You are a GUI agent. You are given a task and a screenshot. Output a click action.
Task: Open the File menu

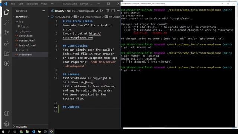[x=13, y=4]
